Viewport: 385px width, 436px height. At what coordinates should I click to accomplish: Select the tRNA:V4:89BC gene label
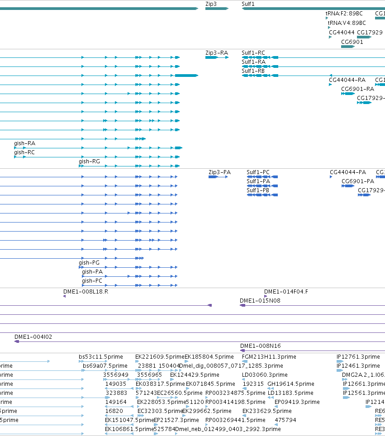[347, 23]
